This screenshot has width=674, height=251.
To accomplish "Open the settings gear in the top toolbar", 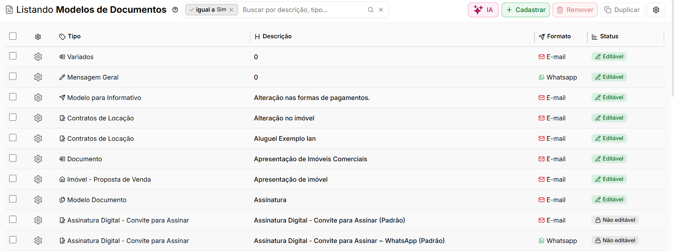I will pyautogui.click(x=656, y=10).
